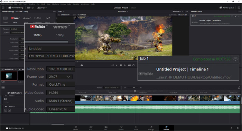Jump to last frame in viewer

[x=129, y=65]
